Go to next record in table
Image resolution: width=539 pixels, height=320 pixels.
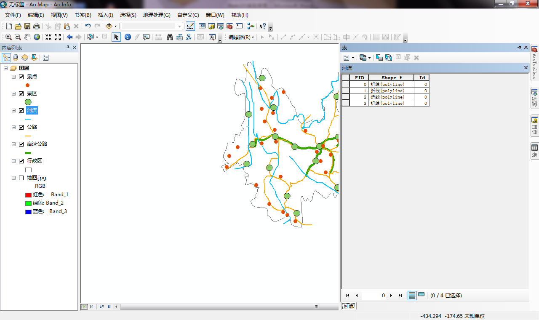click(x=391, y=296)
